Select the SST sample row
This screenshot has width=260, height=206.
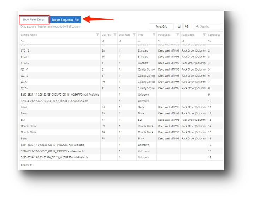[x=60, y=120]
